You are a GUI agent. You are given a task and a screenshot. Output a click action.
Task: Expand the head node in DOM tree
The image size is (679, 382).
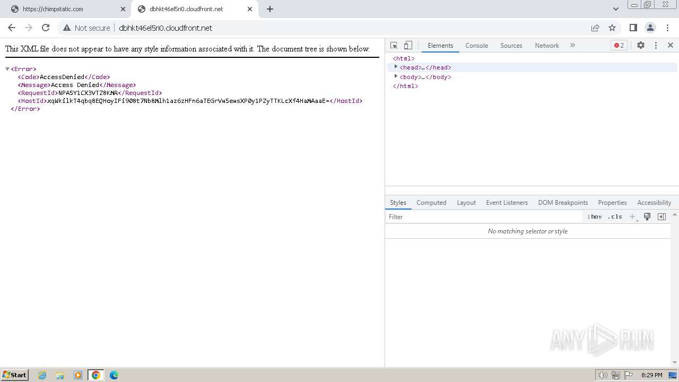(396, 67)
